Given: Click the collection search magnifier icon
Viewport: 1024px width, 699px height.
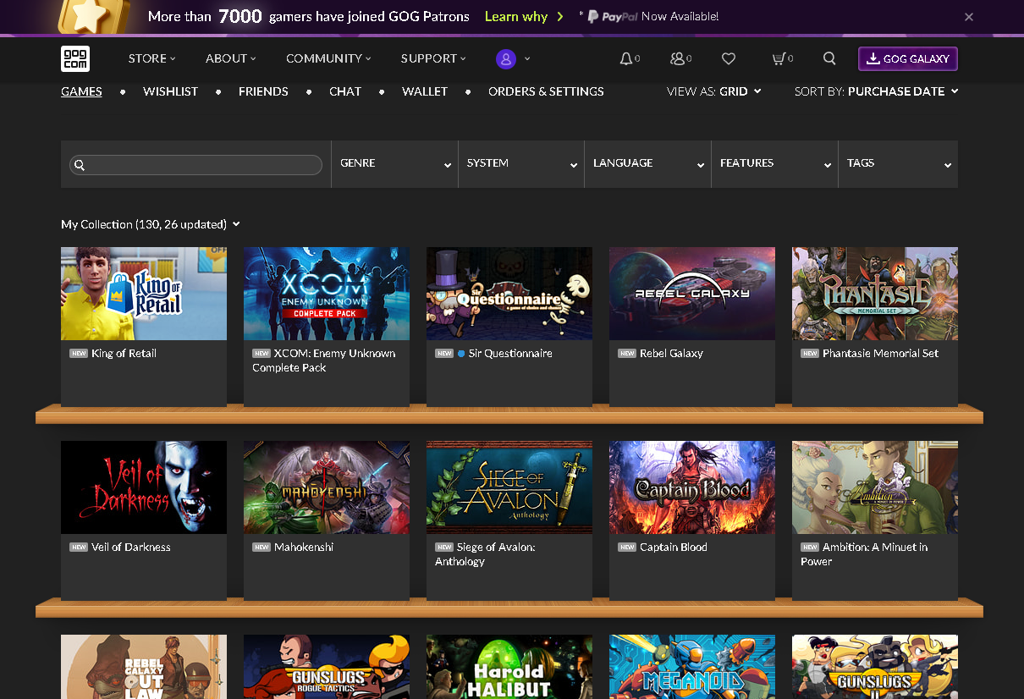Looking at the screenshot, I should click(80, 165).
